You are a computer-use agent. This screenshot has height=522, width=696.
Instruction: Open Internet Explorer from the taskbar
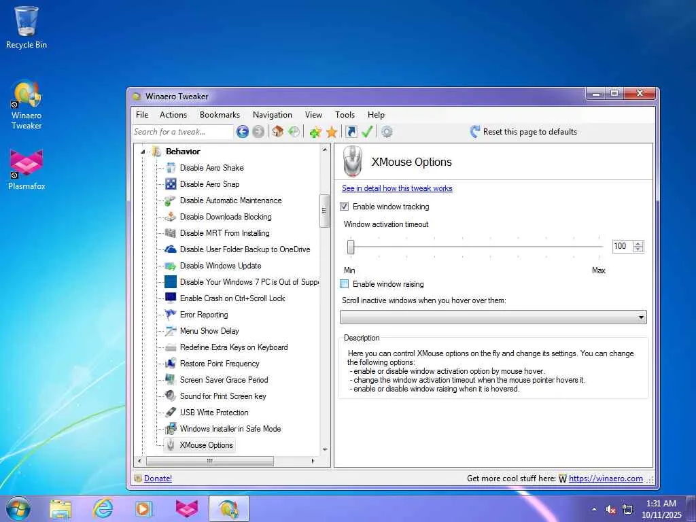click(x=103, y=508)
